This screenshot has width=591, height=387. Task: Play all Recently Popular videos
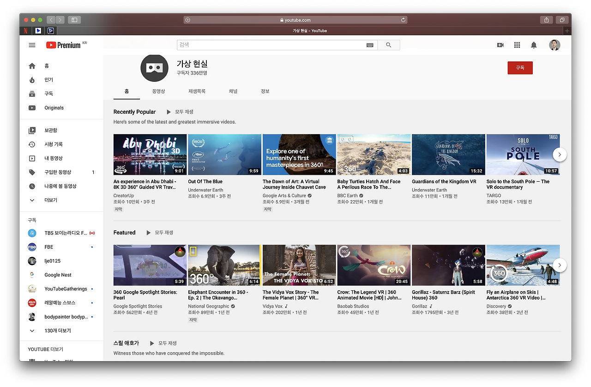180,112
